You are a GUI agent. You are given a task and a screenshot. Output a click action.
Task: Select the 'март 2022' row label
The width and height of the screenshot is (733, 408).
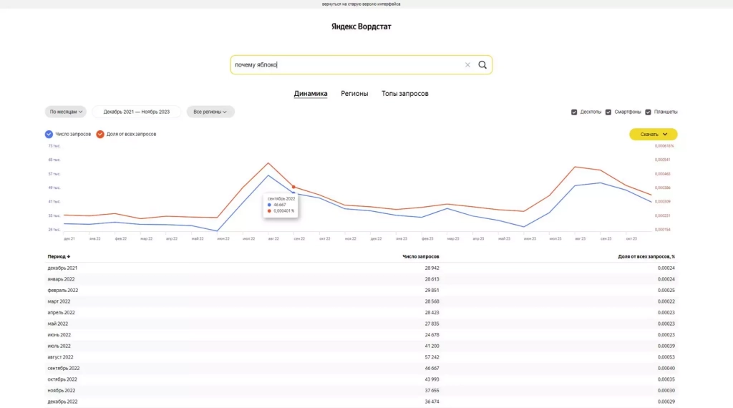point(59,302)
